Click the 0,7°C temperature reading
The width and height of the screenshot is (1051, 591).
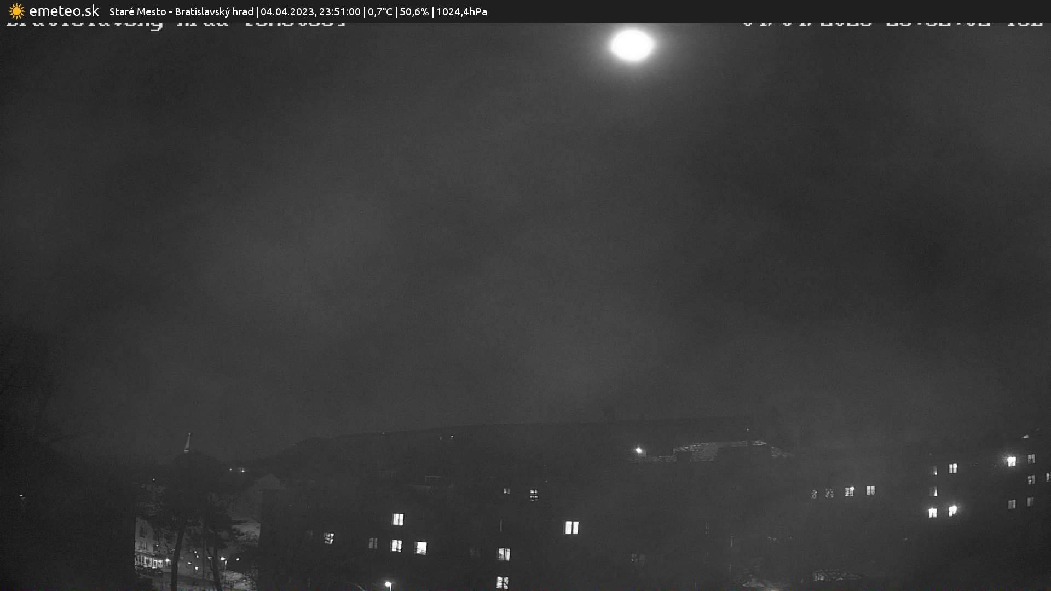[380, 11]
